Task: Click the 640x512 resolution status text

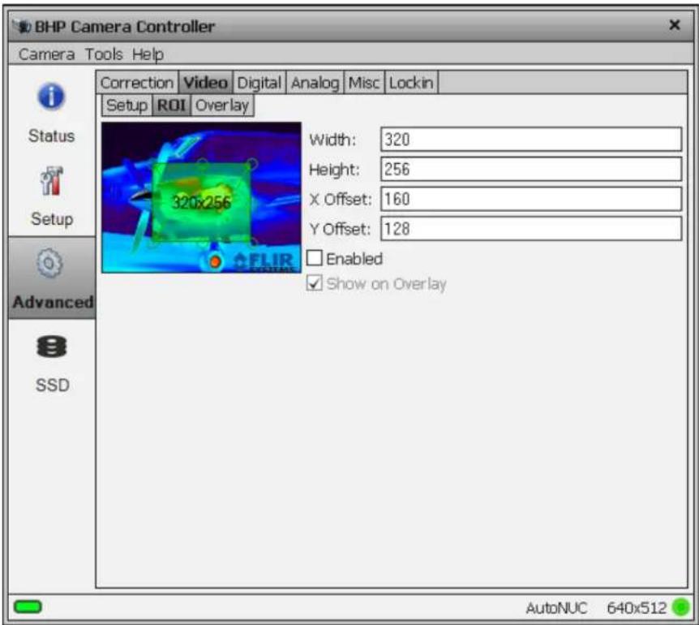Action: click(x=637, y=608)
